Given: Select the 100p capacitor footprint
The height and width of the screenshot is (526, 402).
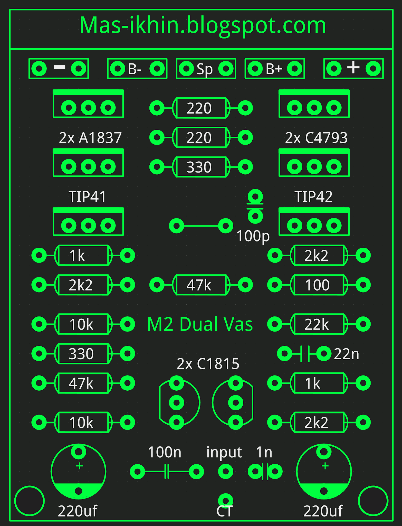Looking at the screenshot, I should [x=255, y=206].
